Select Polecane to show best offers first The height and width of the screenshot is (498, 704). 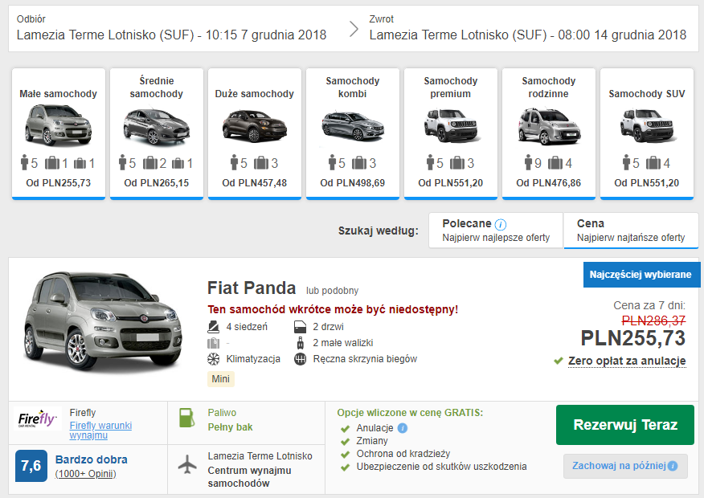pos(494,230)
